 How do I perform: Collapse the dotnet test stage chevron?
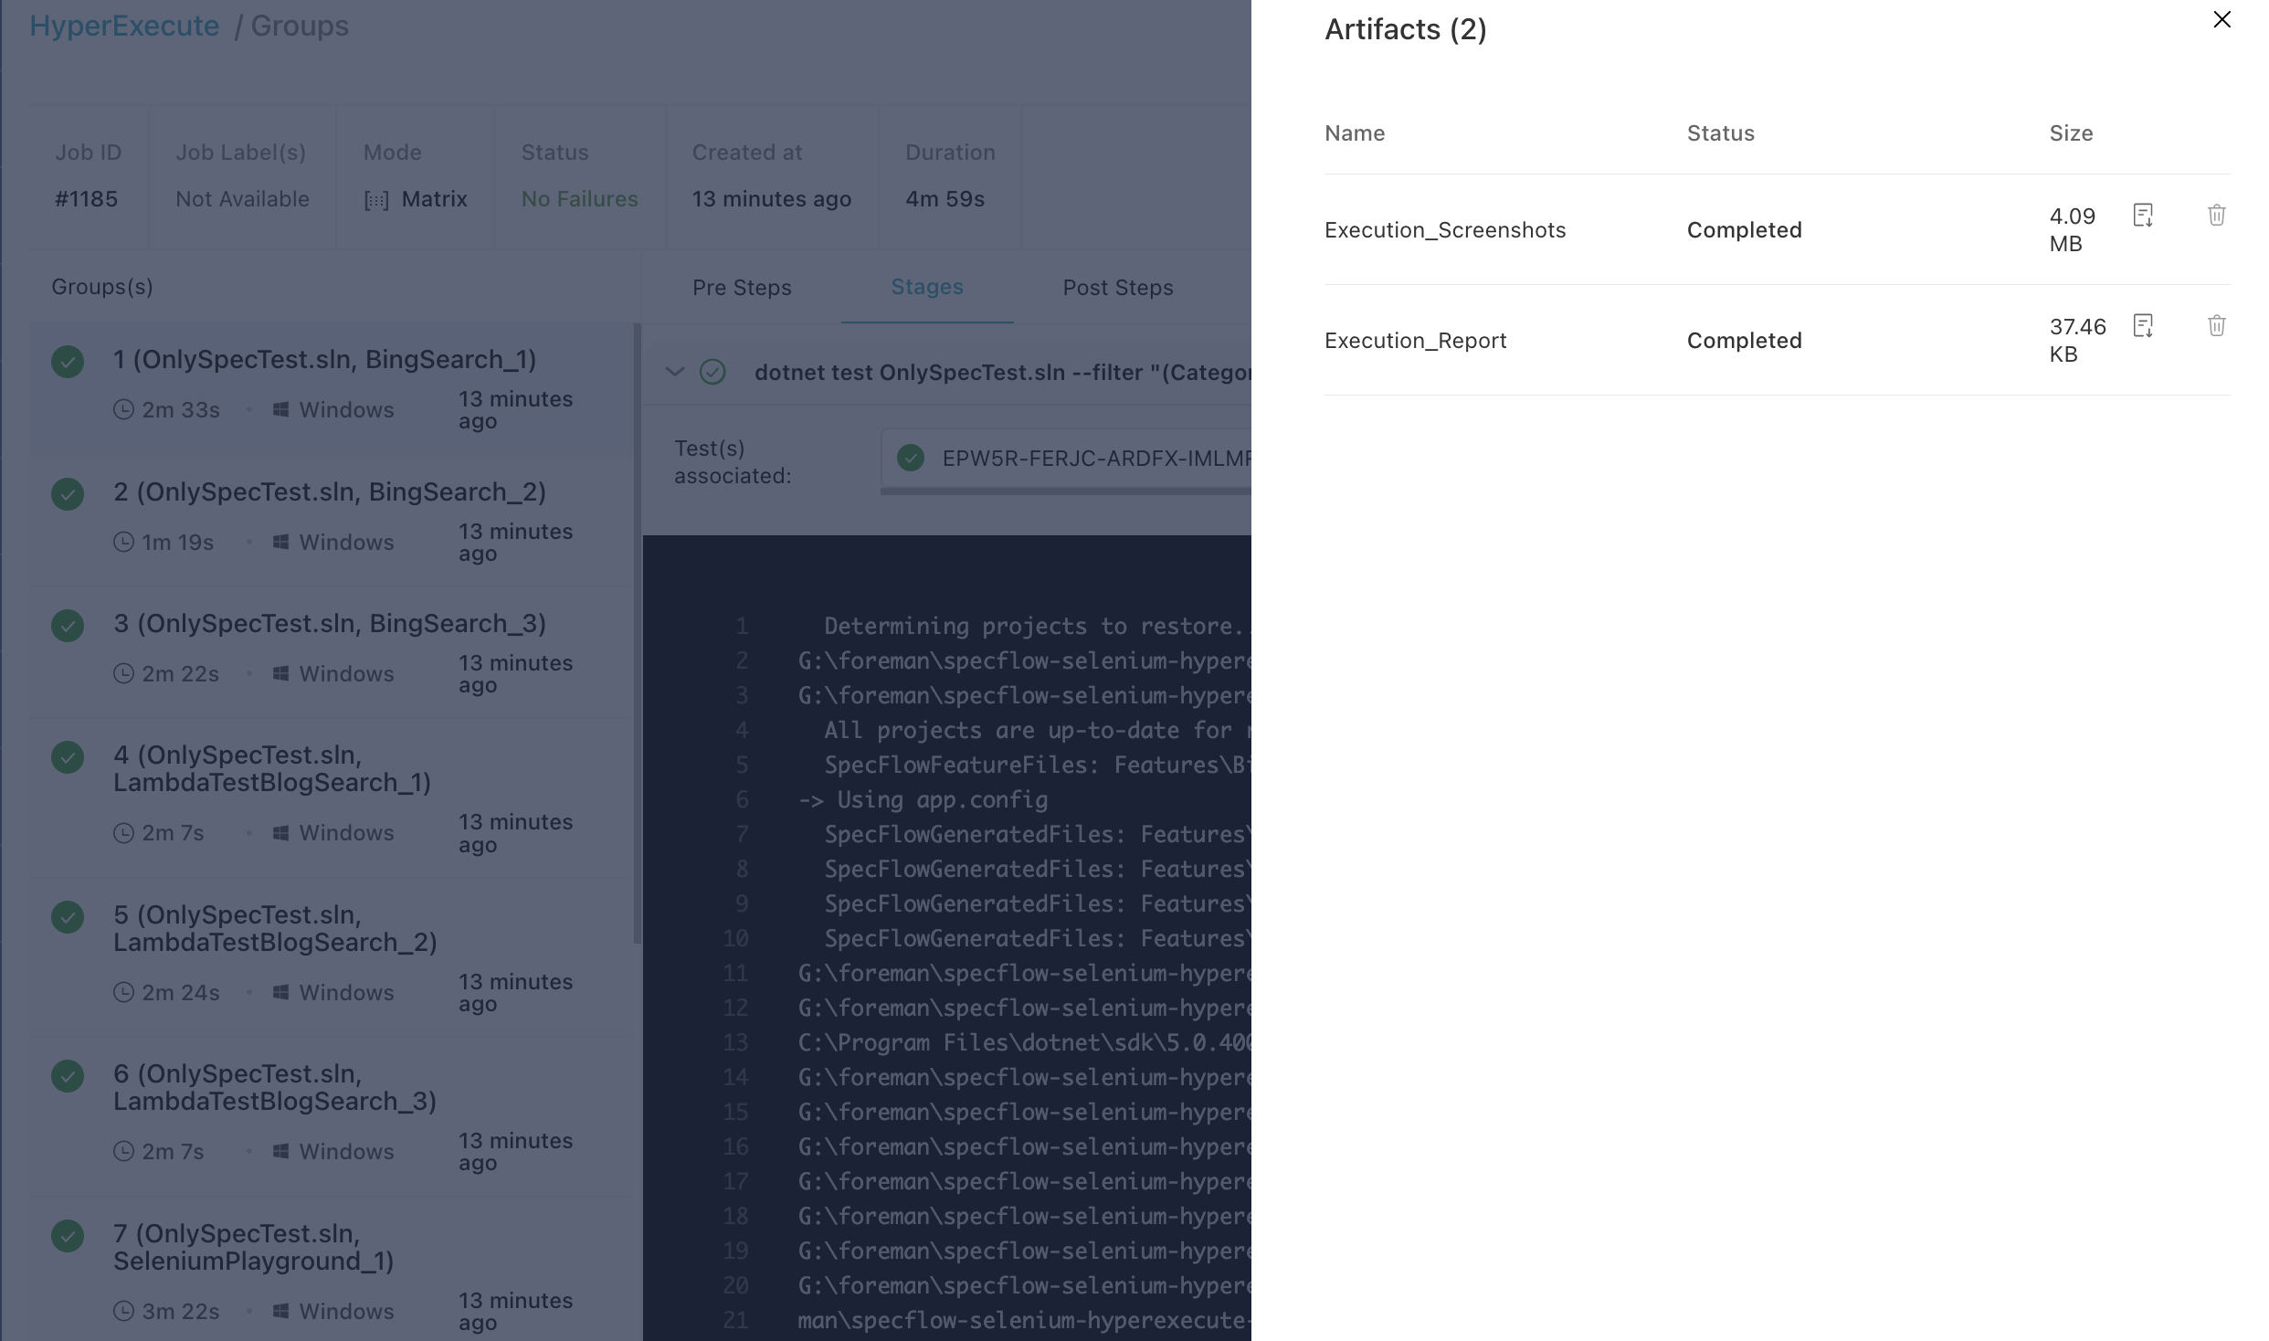pos(674,372)
